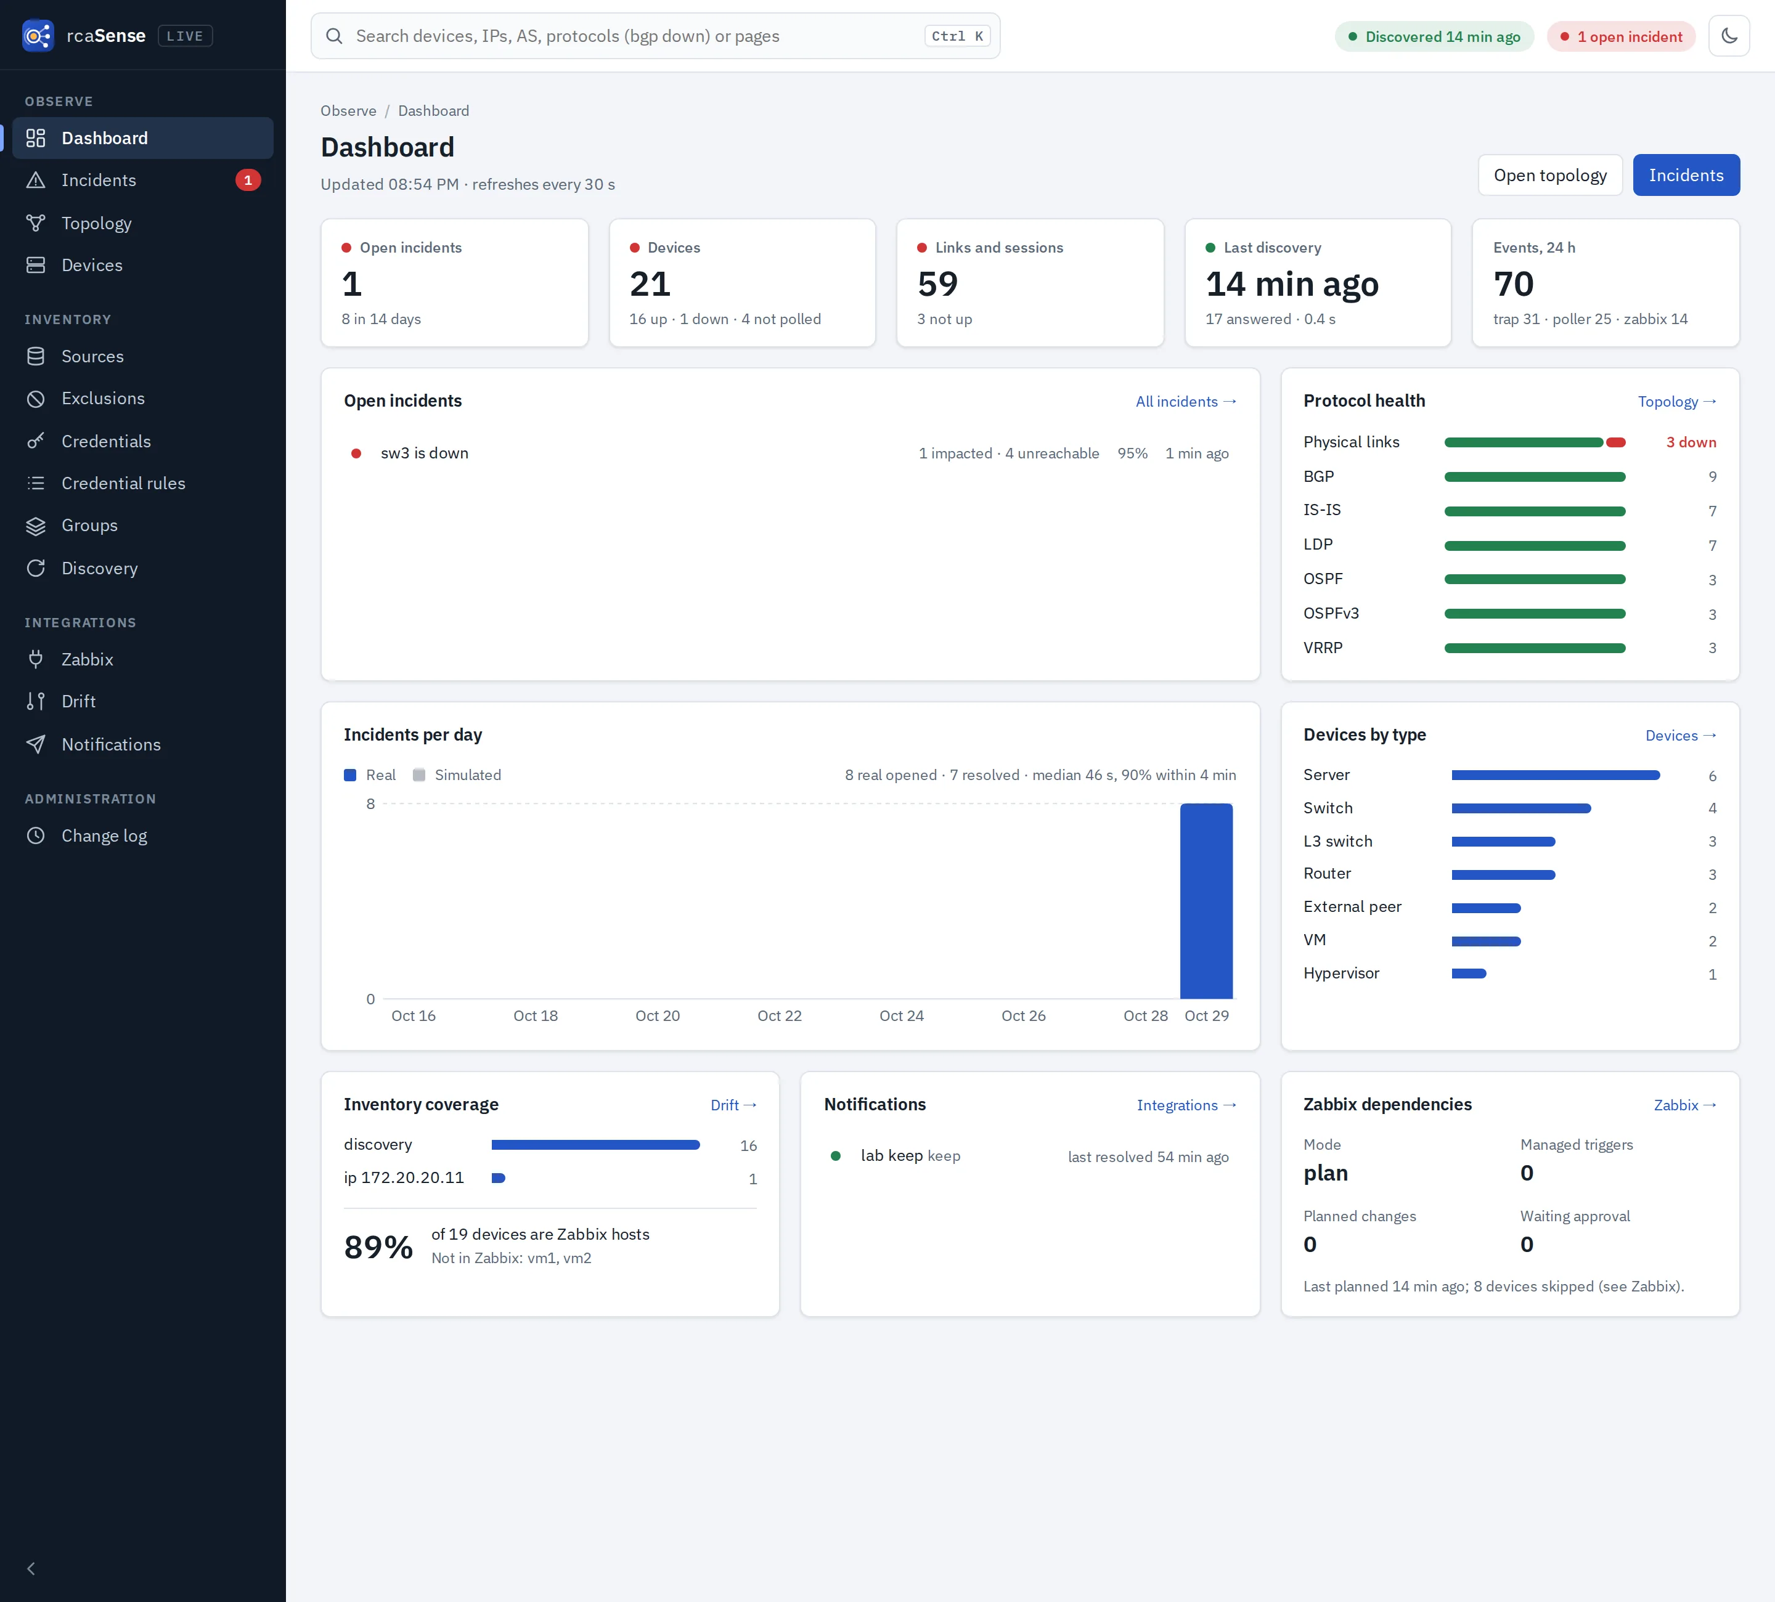This screenshot has height=1602, width=1775.
Task: Follow Topology link in Protocol health
Action: tap(1677, 401)
